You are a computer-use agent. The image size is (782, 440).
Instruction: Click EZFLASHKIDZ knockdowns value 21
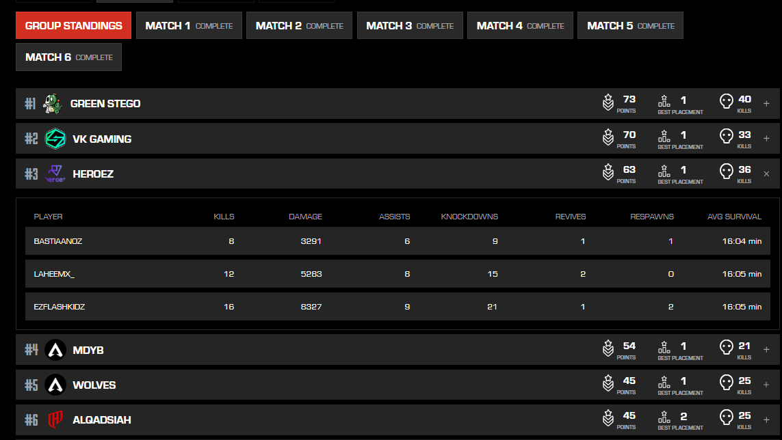[492, 307]
